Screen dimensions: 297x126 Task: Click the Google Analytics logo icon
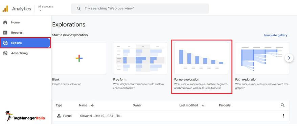(x=5, y=9)
